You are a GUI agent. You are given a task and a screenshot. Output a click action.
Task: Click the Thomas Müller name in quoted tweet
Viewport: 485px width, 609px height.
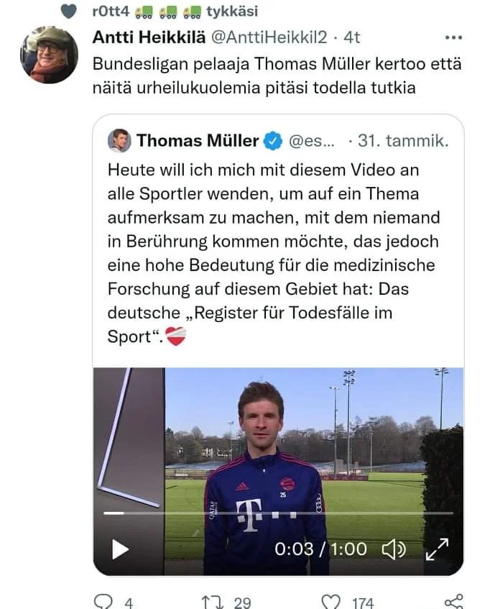[x=197, y=140]
